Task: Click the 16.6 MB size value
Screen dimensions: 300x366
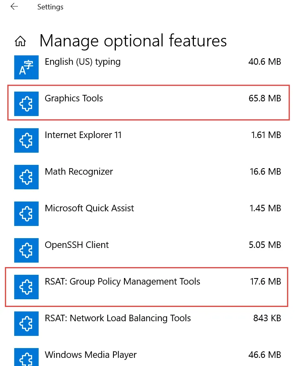Action: click(x=265, y=171)
